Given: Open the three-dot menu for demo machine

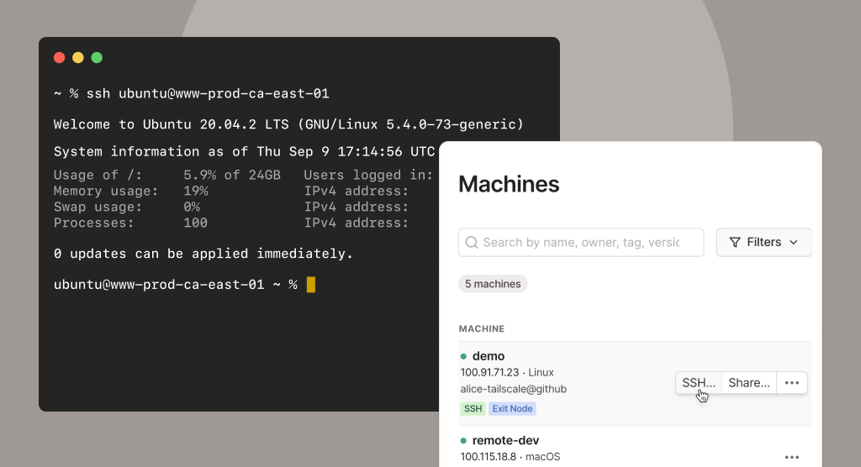Looking at the screenshot, I should [x=792, y=383].
